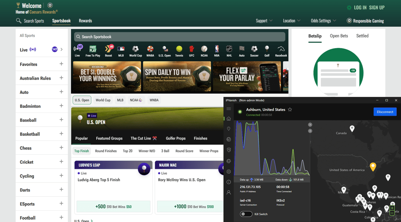Screen dimensions: 401x222
Task: Open IPVanish account person icon
Action: click(x=229, y=192)
